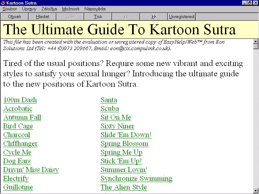
Task: Restore the window using the title bar button
Action: click(x=250, y=3)
